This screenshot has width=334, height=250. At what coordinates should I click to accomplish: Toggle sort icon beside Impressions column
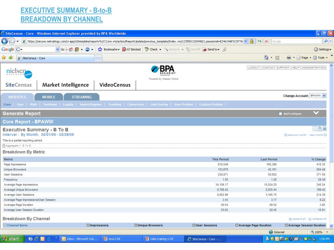pos(88,225)
